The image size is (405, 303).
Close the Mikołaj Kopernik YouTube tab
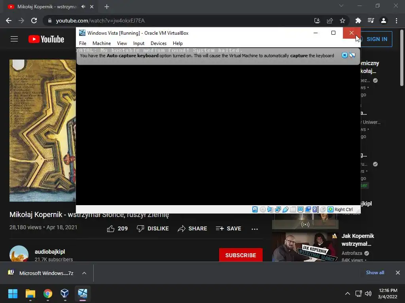pos(92,7)
